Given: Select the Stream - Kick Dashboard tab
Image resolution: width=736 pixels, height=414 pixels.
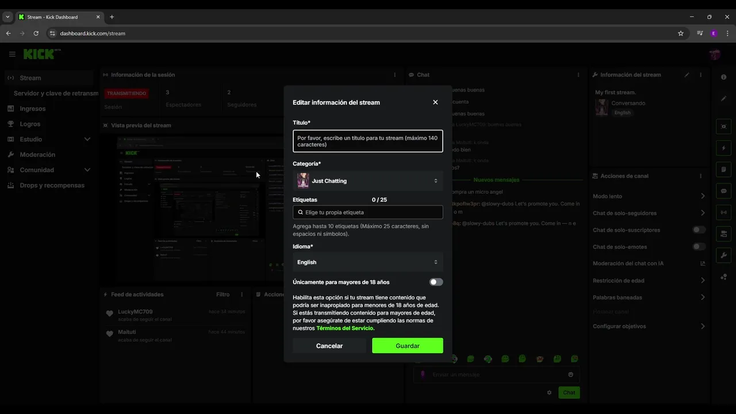Looking at the screenshot, I should tap(59, 17).
